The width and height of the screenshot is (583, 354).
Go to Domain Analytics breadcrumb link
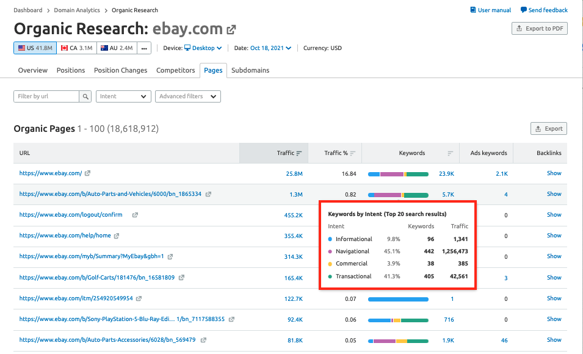(77, 10)
